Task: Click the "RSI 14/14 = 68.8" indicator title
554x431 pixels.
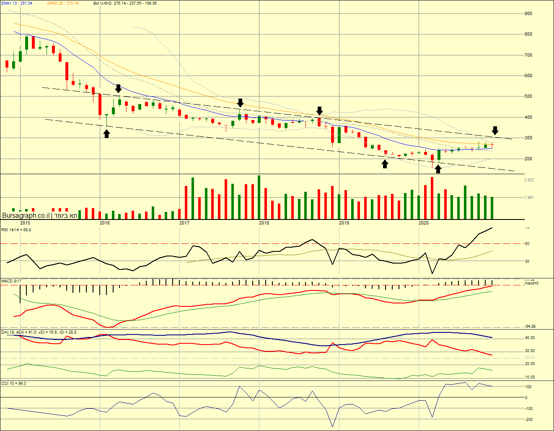Action: (x=16, y=230)
